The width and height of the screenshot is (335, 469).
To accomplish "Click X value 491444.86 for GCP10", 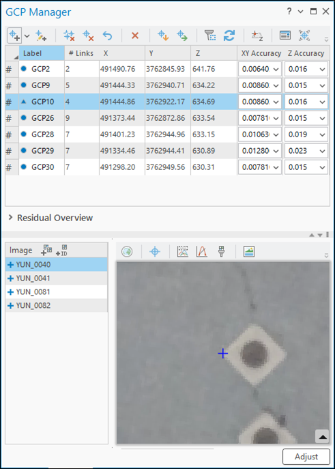I will (x=118, y=102).
